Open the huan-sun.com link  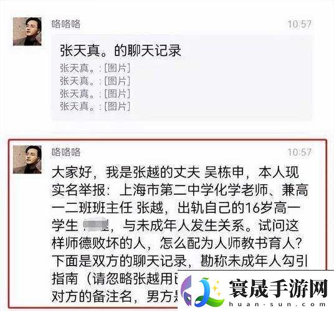click(277, 304)
